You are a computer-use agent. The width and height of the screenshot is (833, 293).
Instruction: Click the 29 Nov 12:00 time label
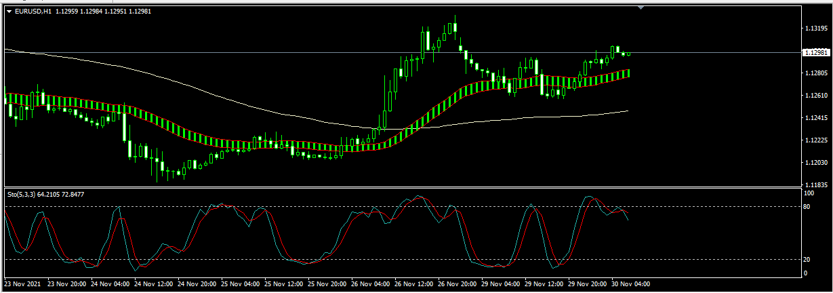coord(543,285)
